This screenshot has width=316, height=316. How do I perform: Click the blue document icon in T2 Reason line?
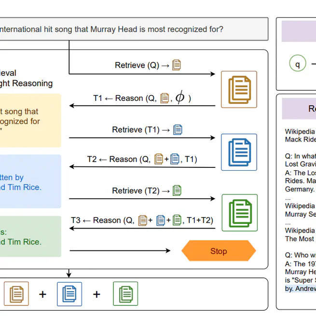point(175,159)
